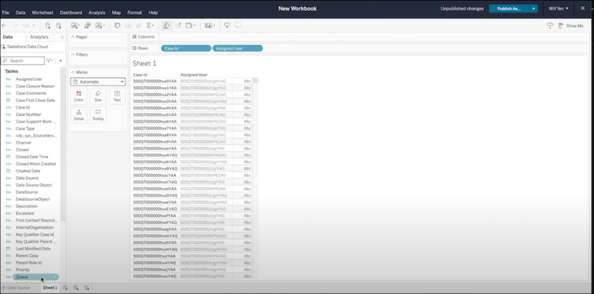The image size is (594, 294).
Task: Click the Sort Descending toolbar icon
Action: 139,25
